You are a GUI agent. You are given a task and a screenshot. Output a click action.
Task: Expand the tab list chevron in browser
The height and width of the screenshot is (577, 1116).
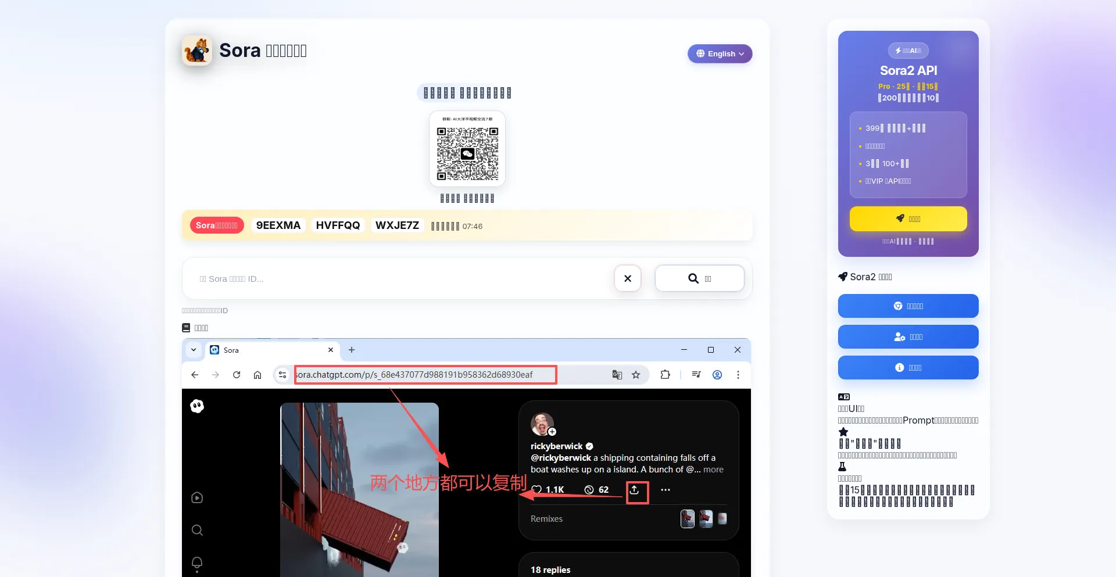click(x=194, y=350)
